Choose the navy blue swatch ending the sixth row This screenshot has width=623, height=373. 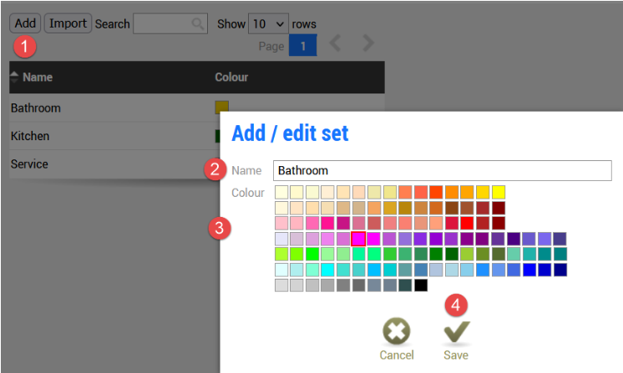560,270
